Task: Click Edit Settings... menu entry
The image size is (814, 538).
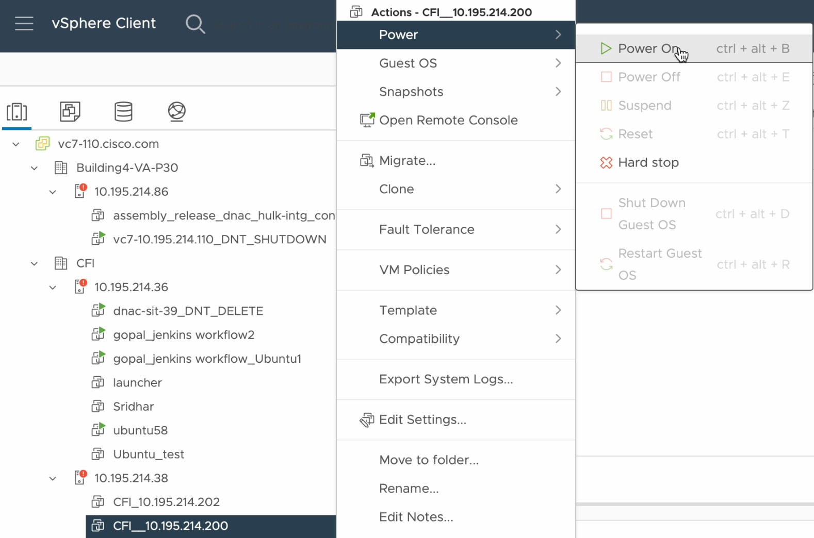Action: click(456, 419)
